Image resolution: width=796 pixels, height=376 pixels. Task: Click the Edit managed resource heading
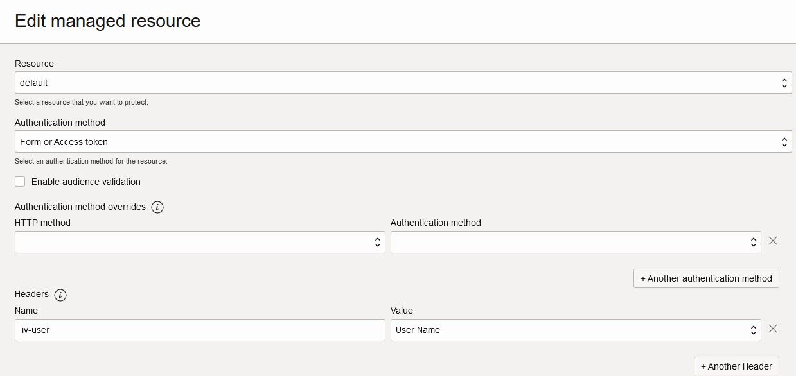pyautogui.click(x=108, y=21)
